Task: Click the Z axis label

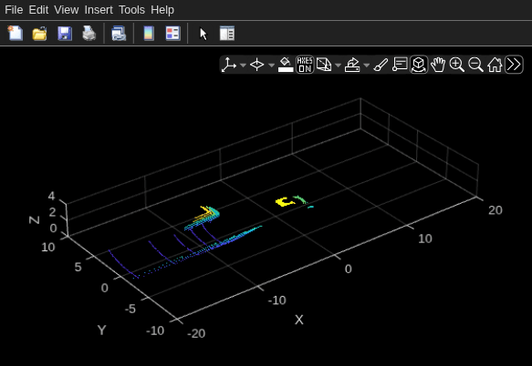Action: click(x=35, y=220)
